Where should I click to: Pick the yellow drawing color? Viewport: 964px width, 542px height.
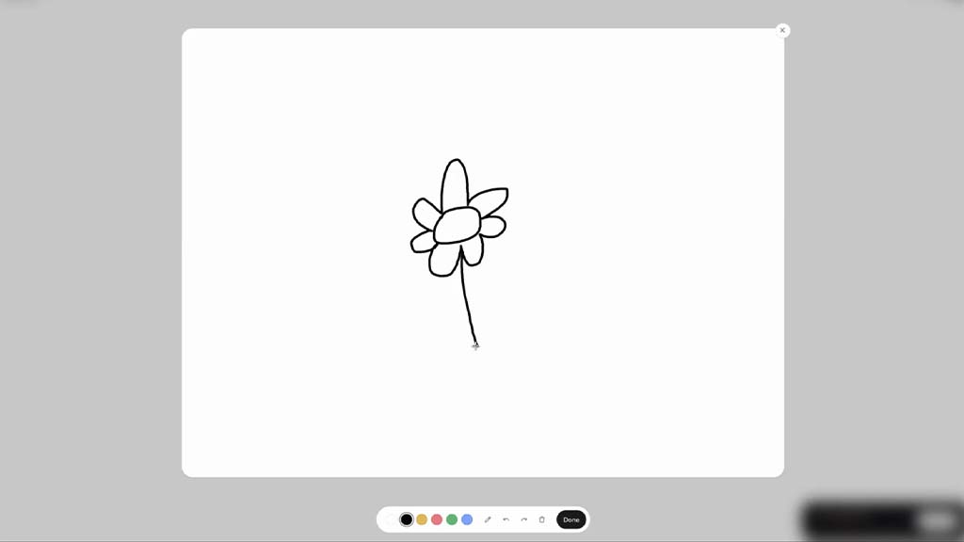pyautogui.click(x=422, y=519)
